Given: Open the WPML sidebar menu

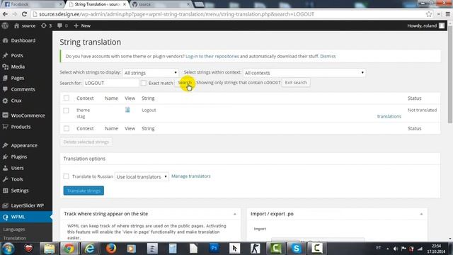Looking at the screenshot, I should (x=26, y=217).
